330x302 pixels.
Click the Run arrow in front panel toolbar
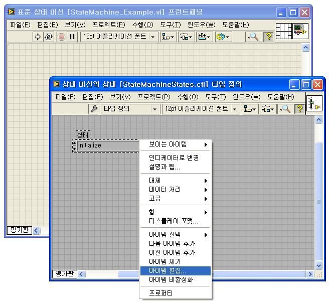38,37
